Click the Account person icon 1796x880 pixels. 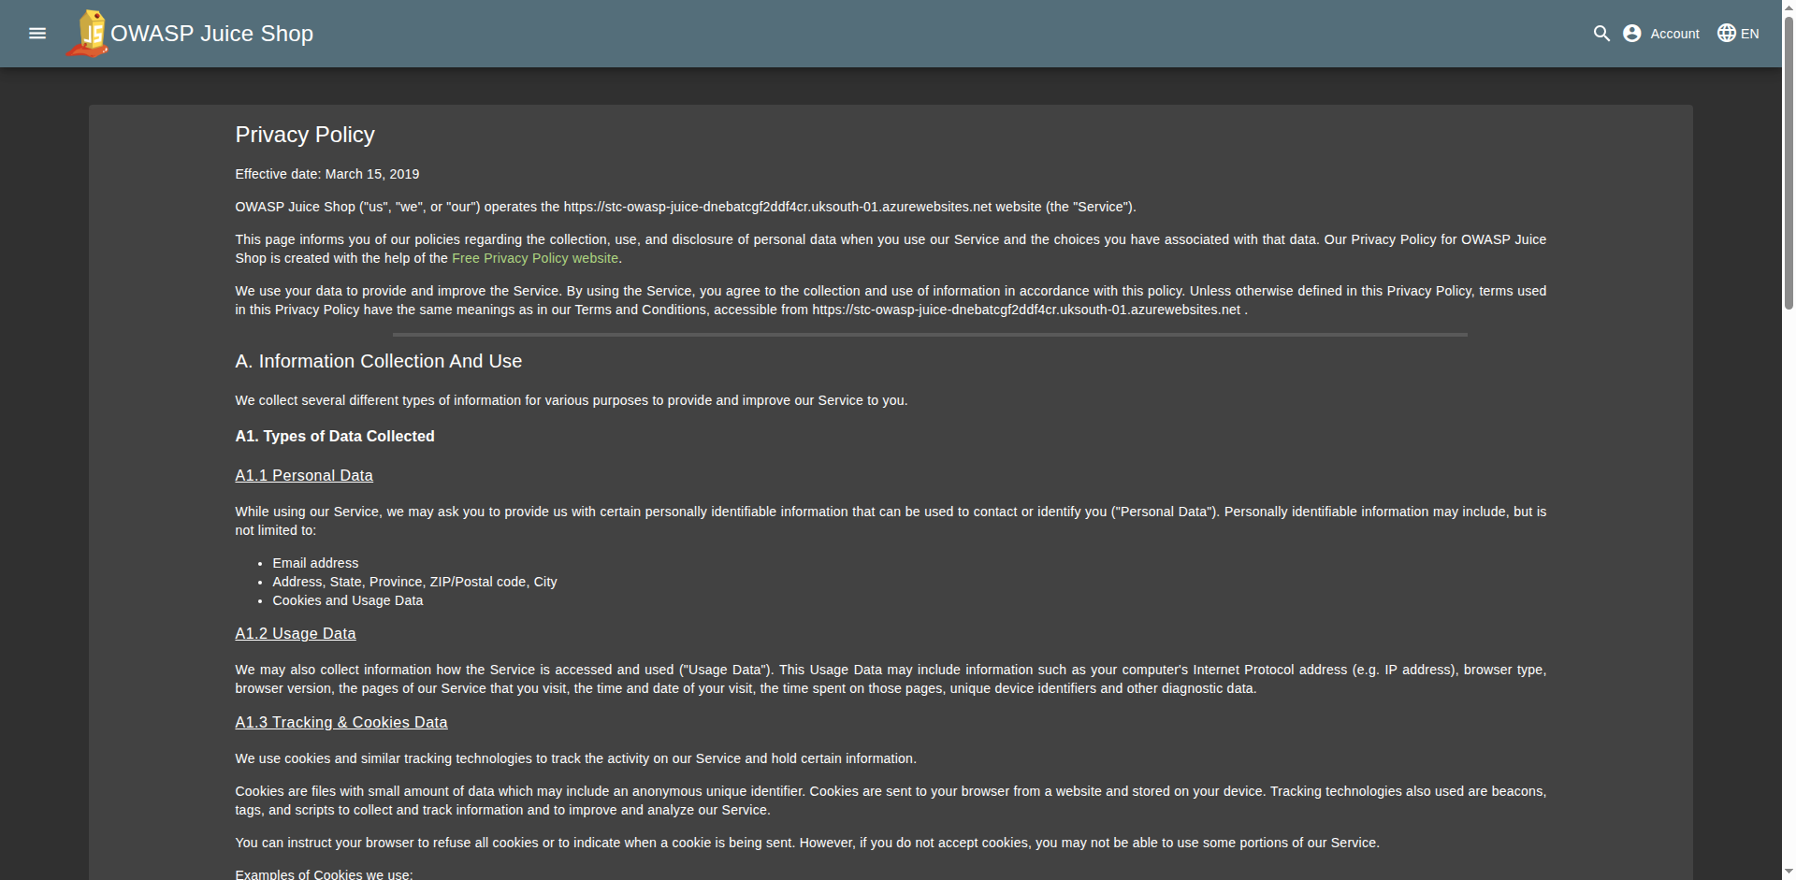tap(1632, 34)
